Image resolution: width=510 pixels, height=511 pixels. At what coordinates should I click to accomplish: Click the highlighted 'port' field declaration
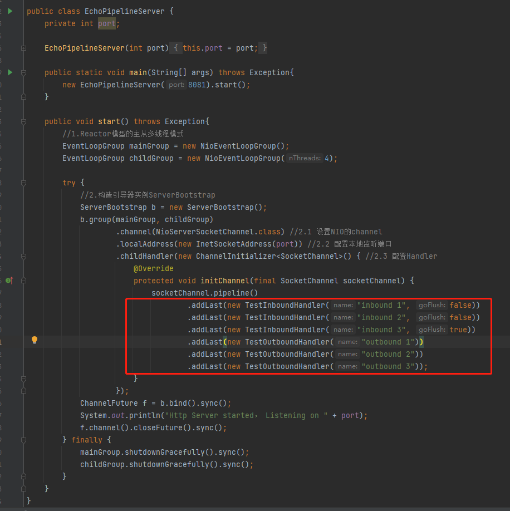pos(106,24)
